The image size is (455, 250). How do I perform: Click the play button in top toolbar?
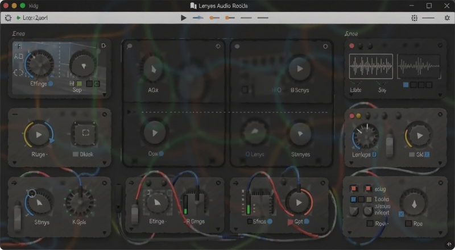tap(183, 18)
